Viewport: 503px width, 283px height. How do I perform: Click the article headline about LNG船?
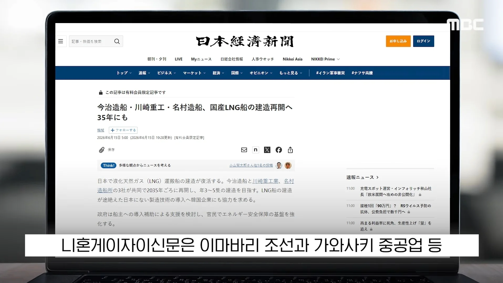[x=195, y=112]
